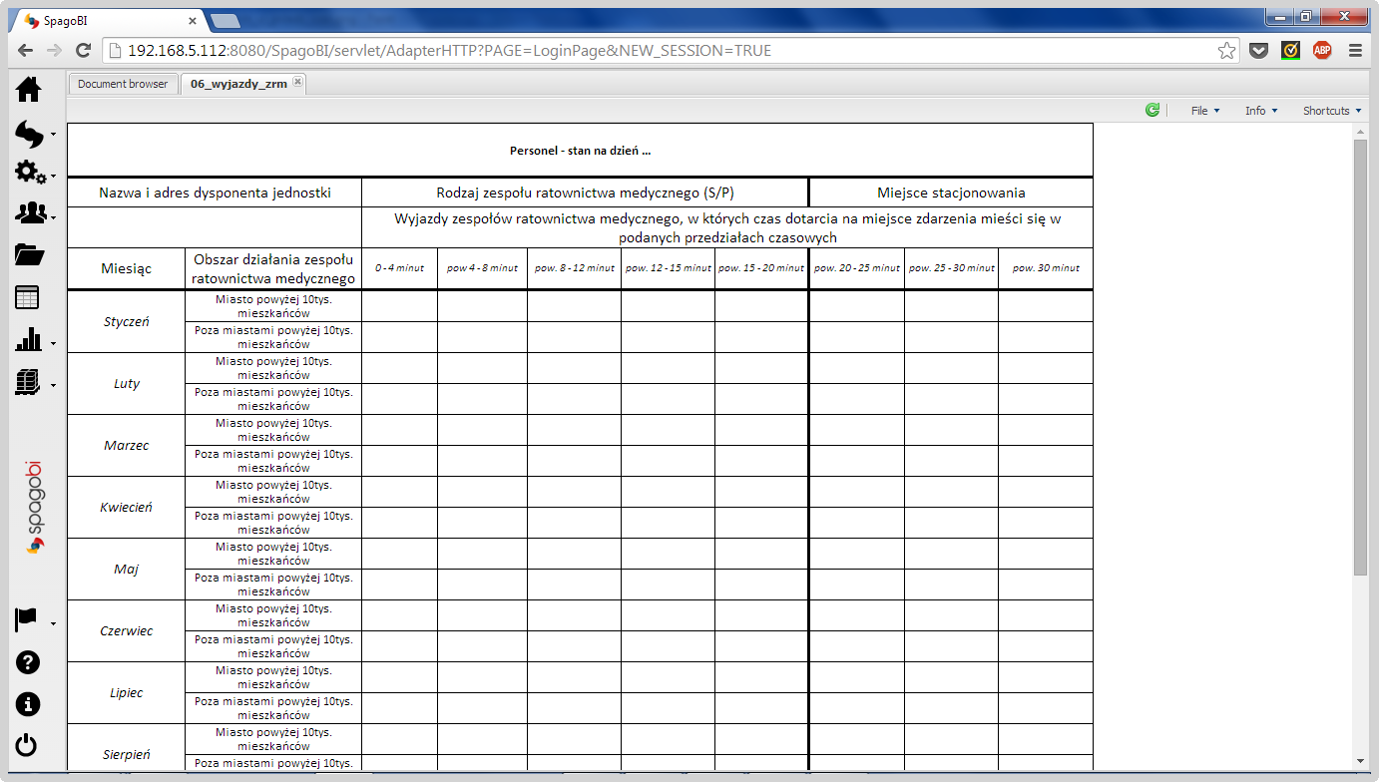This screenshot has width=1379, height=782.
Task: Open the info circle icon in sidebar
Action: pos(28,704)
